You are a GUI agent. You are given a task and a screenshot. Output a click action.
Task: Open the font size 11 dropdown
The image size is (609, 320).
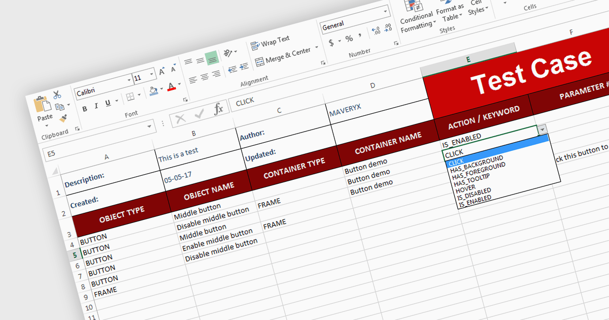coord(152,75)
